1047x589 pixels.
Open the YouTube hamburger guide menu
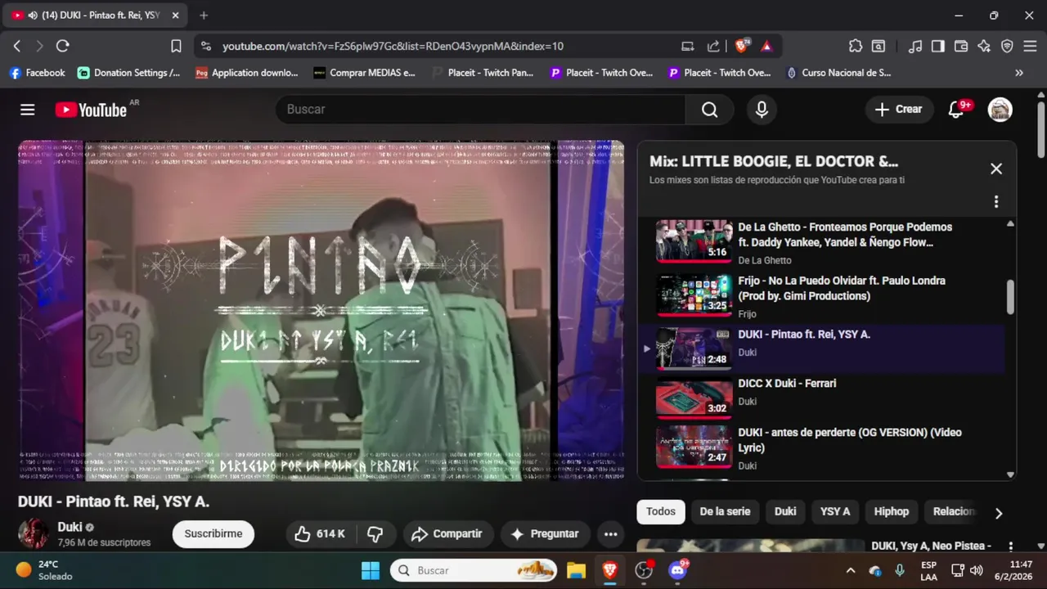[28, 110]
